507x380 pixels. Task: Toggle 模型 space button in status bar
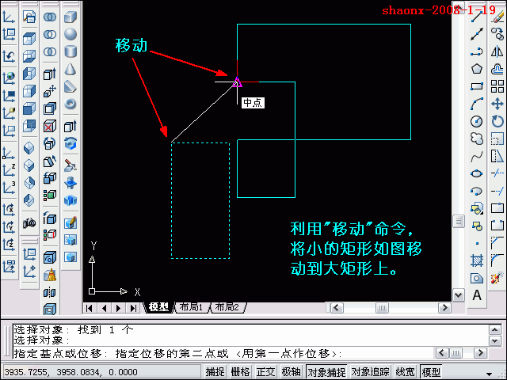431,372
